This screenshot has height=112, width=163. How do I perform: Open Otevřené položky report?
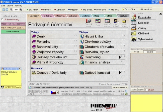tap(102, 42)
